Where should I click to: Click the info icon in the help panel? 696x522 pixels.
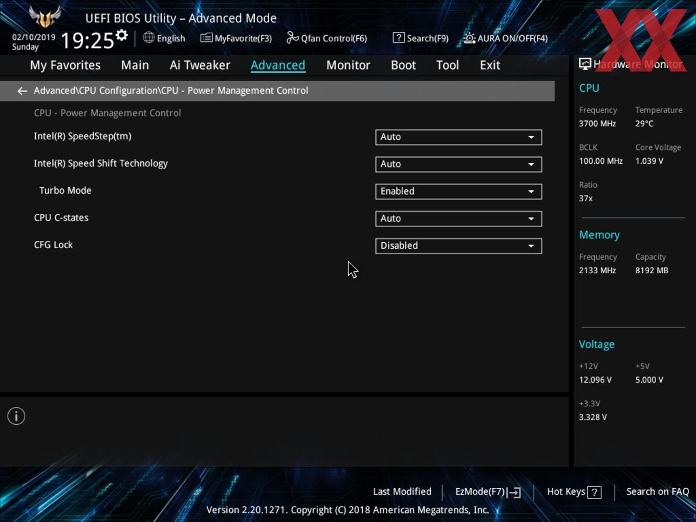tap(16, 416)
